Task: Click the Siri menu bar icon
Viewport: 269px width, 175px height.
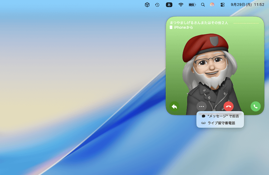Action: [x=212, y=5]
